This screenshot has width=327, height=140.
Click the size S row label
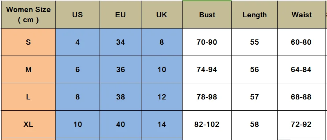pos(28,42)
